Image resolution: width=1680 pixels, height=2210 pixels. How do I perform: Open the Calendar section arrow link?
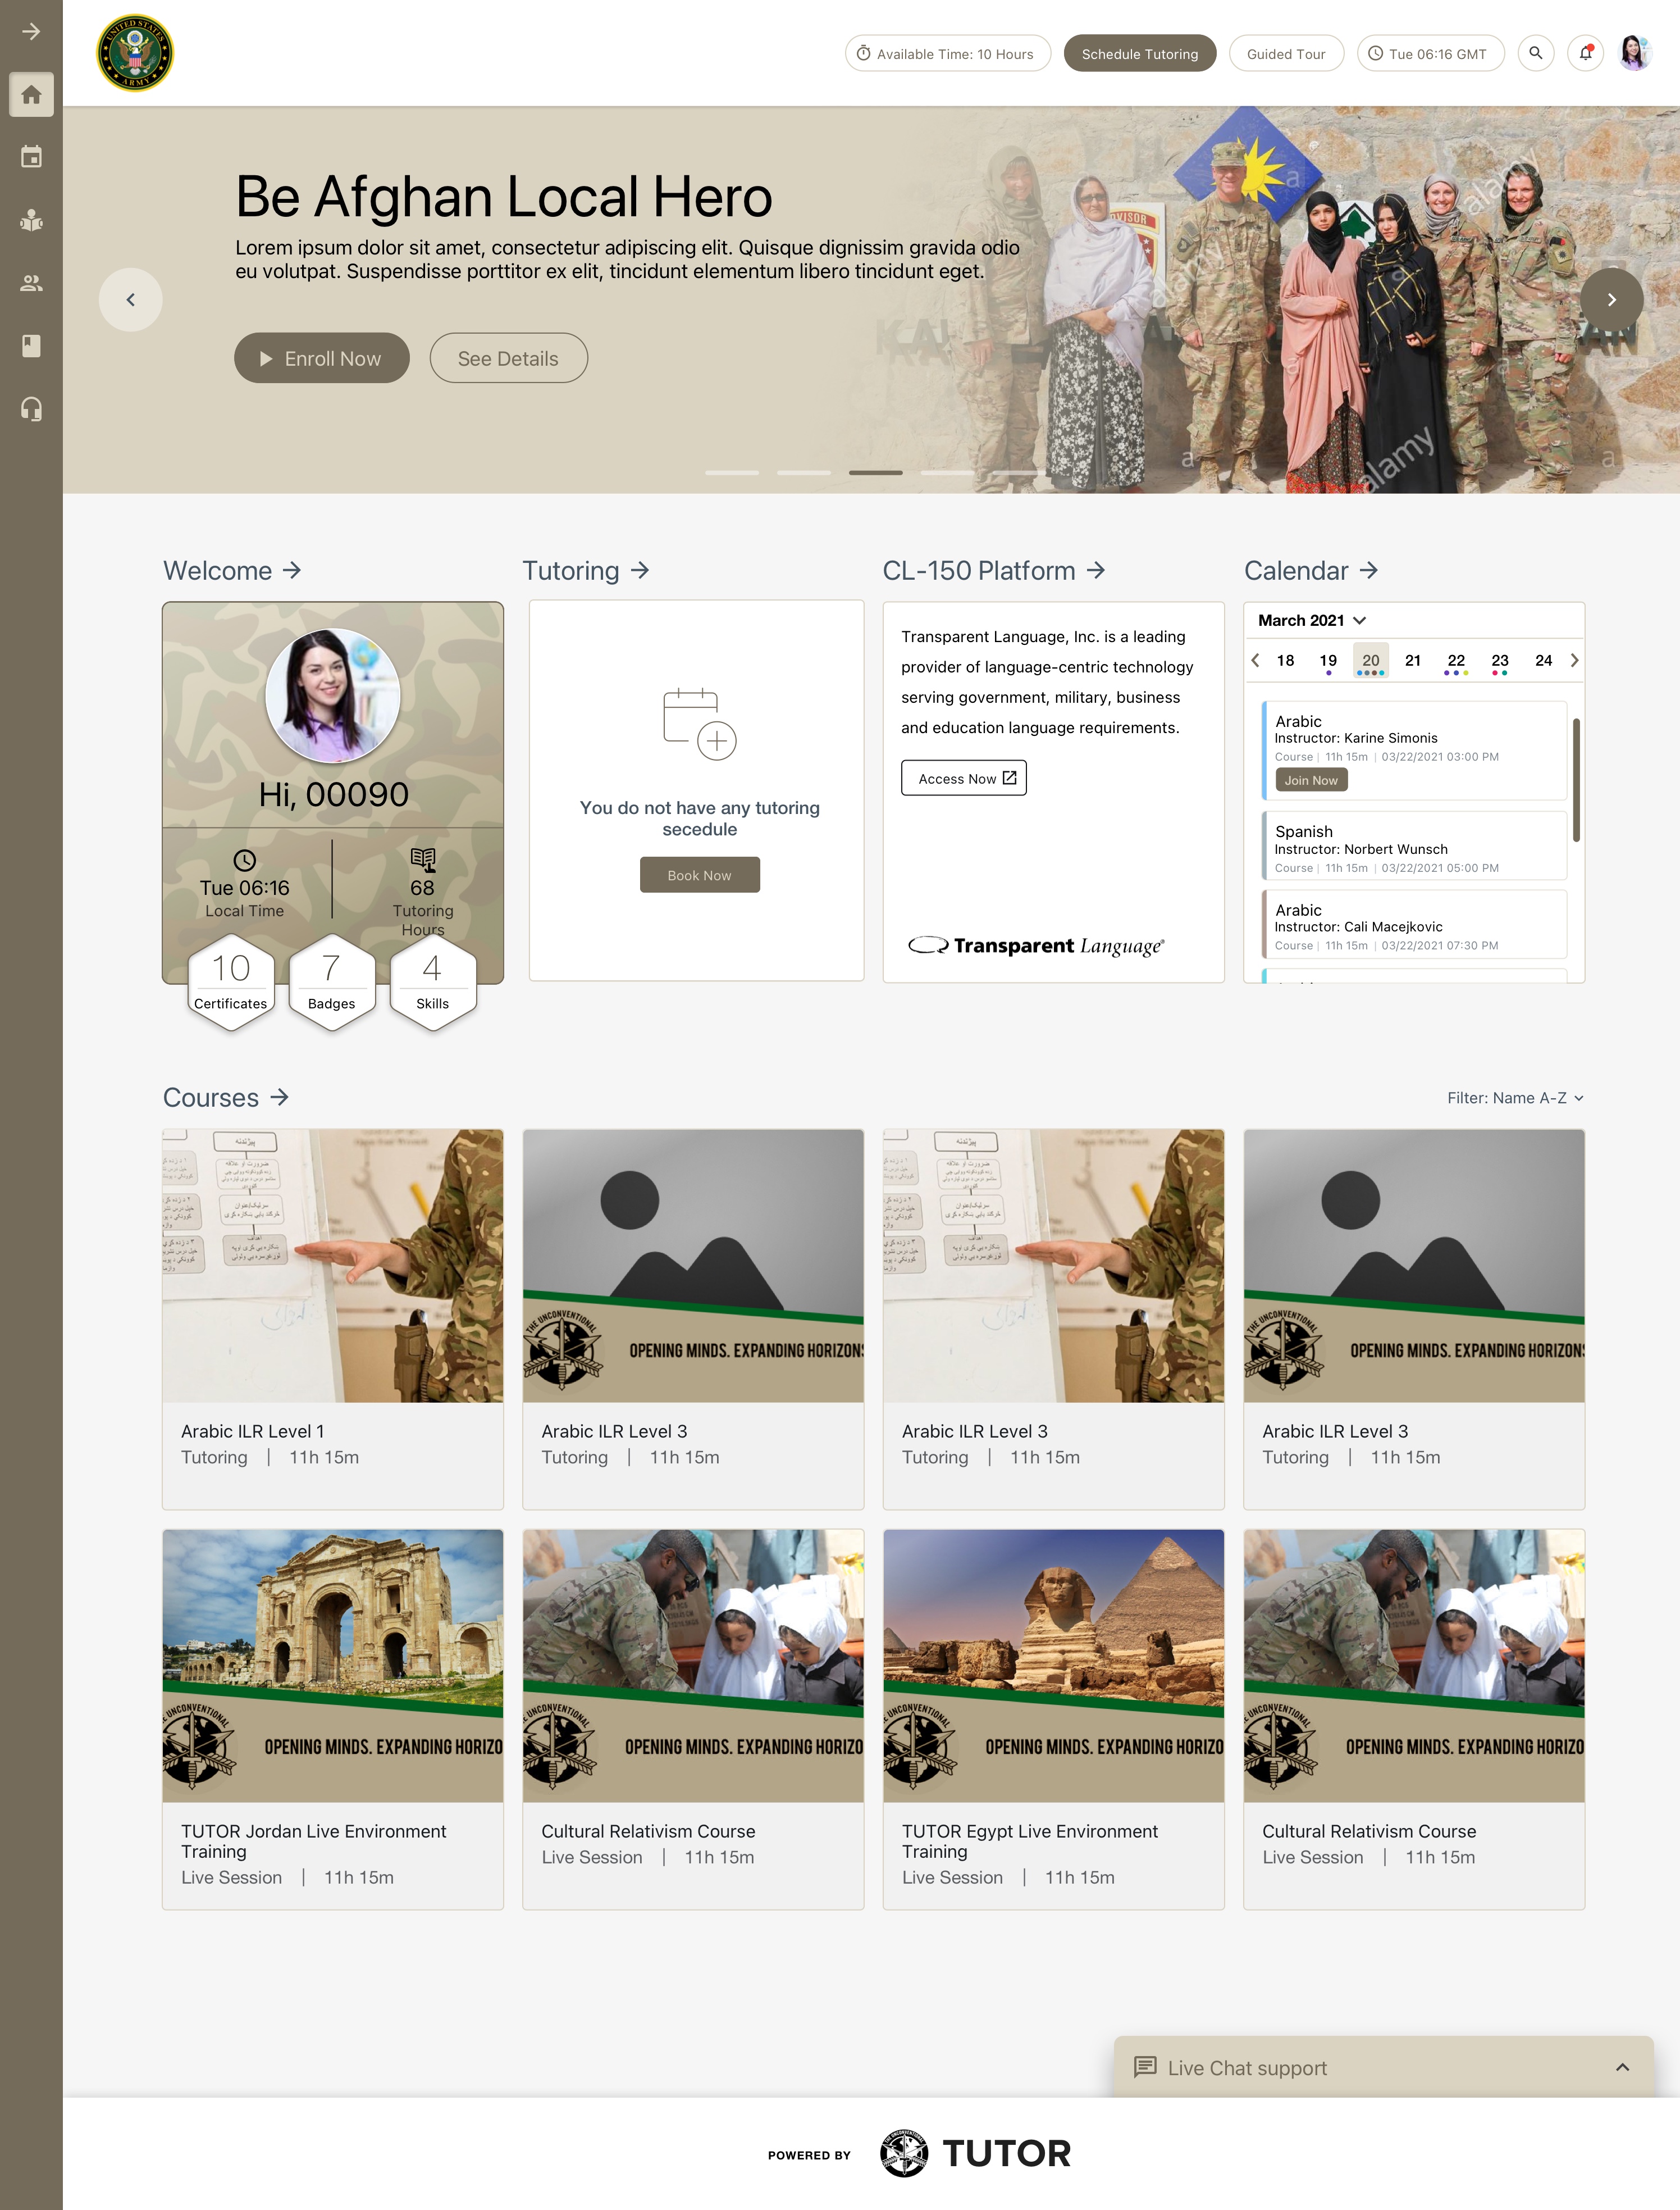coord(1369,570)
